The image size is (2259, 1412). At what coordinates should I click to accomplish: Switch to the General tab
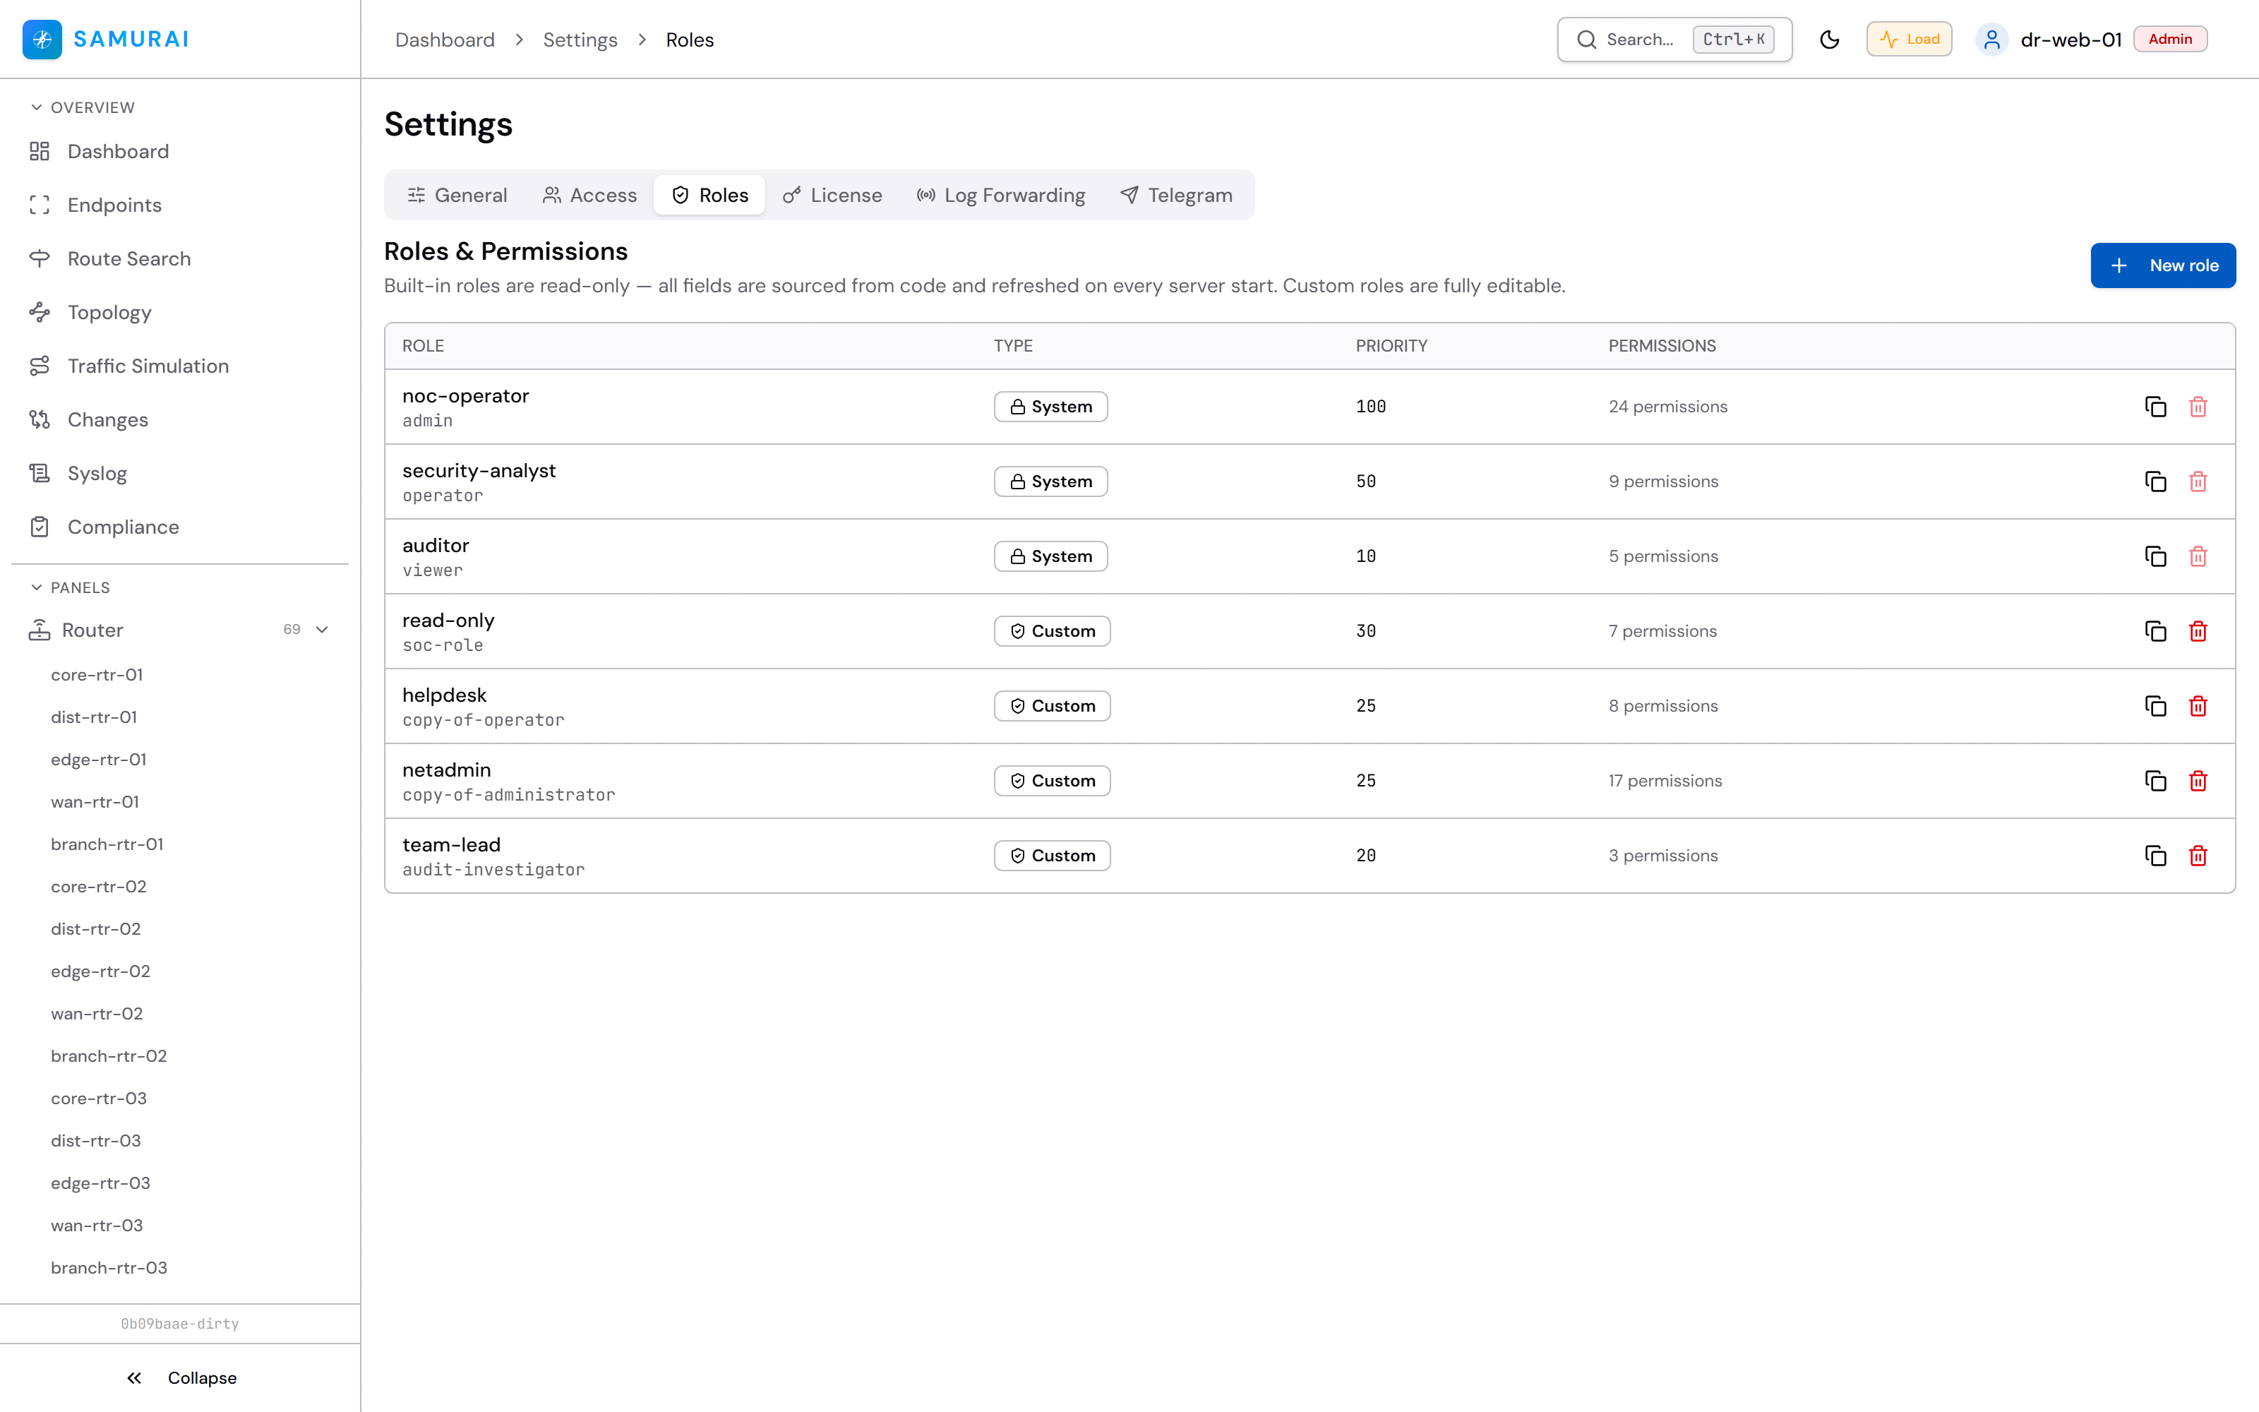coord(457,194)
